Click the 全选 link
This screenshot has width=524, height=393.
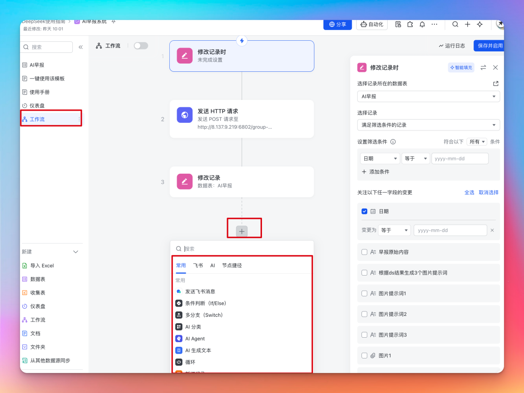pos(469,192)
